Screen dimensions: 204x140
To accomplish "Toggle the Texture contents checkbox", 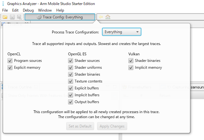I will click(71, 81).
